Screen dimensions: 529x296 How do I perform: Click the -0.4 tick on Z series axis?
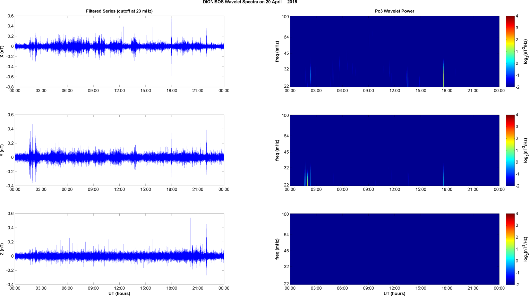coord(10,285)
